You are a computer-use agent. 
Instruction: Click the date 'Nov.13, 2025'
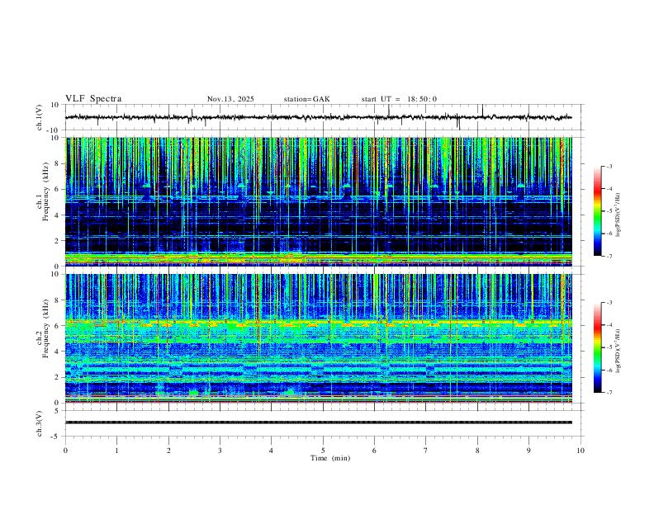pos(230,99)
